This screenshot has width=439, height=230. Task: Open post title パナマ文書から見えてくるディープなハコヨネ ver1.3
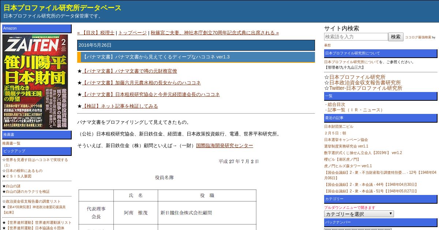[156, 57]
